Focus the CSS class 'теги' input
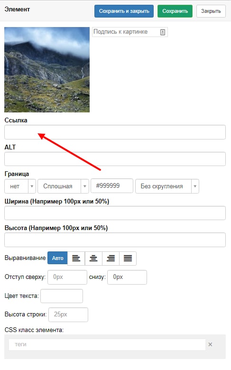 pos(107,344)
